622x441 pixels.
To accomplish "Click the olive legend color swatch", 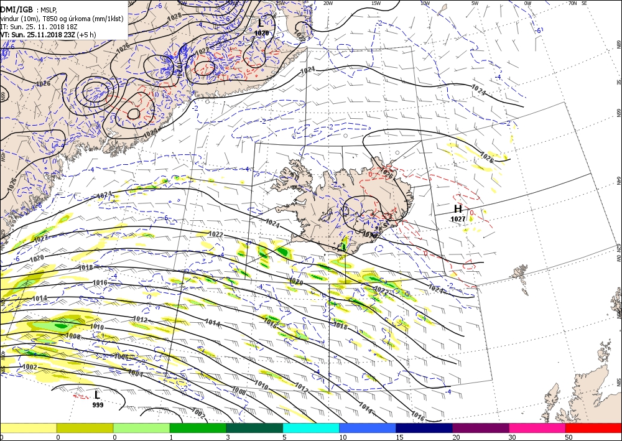I will (x=85, y=428).
